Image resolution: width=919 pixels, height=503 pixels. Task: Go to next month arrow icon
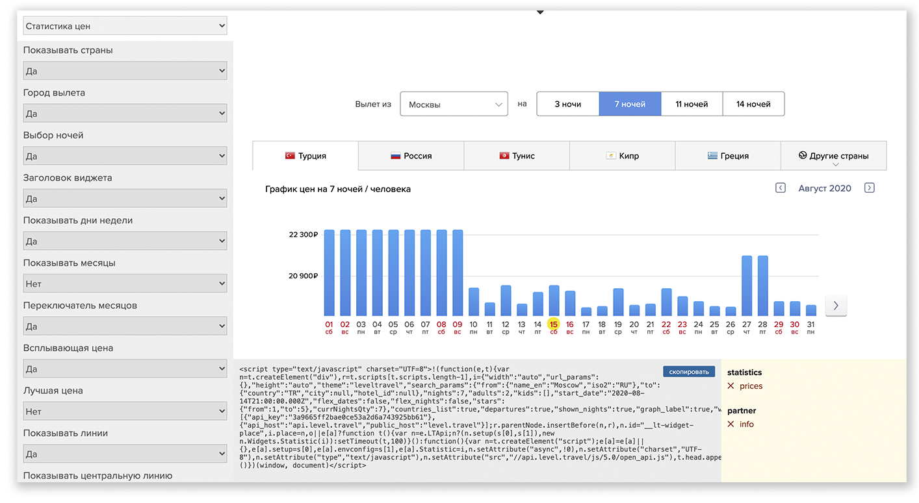tap(869, 188)
